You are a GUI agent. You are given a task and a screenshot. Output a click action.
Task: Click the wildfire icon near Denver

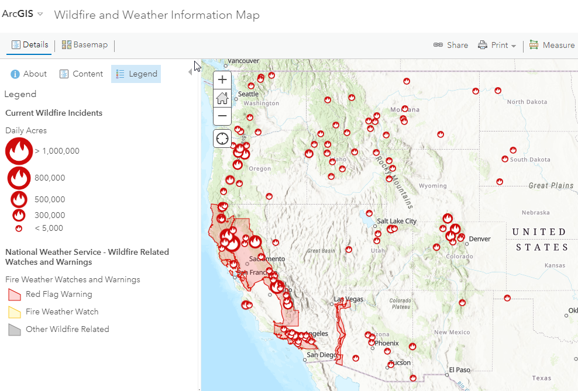[461, 237]
